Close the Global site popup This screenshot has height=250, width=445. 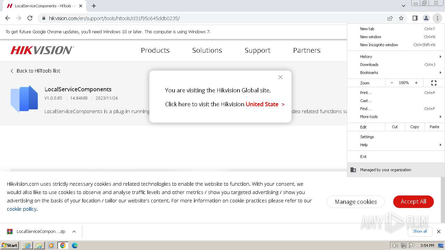coord(281,77)
